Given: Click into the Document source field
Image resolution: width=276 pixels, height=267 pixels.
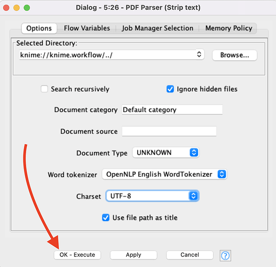Looking at the screenshot, I should point(169,131).
